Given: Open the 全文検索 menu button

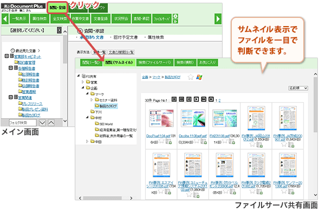Looking at the screenshot, I should 60,19.
